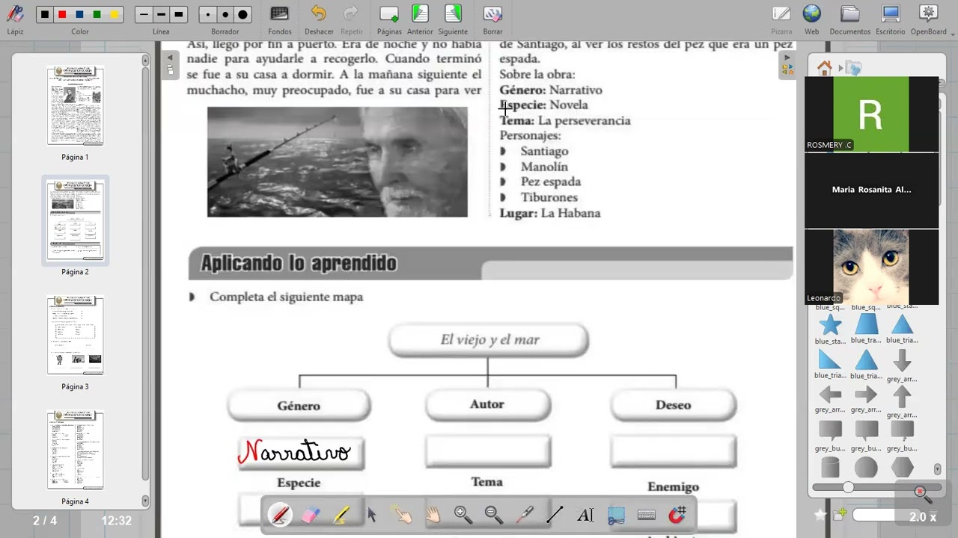Show the virtual keyboard
The height and width of the screenshot is (538, 958).
click(647, 515)
